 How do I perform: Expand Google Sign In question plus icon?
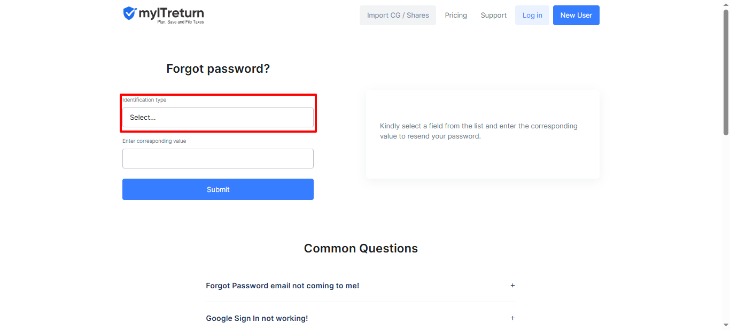512,318
